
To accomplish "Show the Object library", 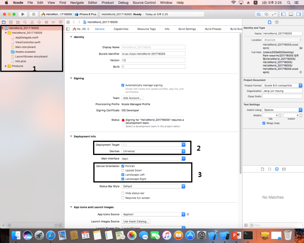I will point(277,169).
